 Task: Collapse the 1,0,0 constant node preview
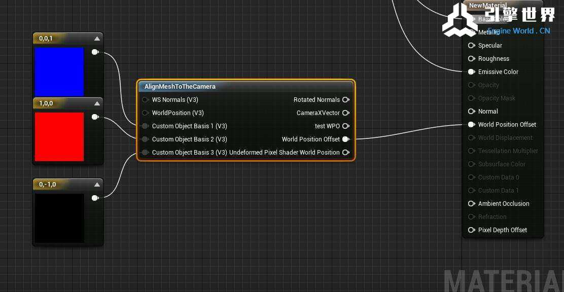(97, 103)
